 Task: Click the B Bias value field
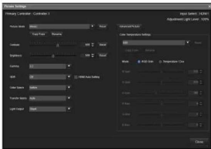click(x=194, y=125)
